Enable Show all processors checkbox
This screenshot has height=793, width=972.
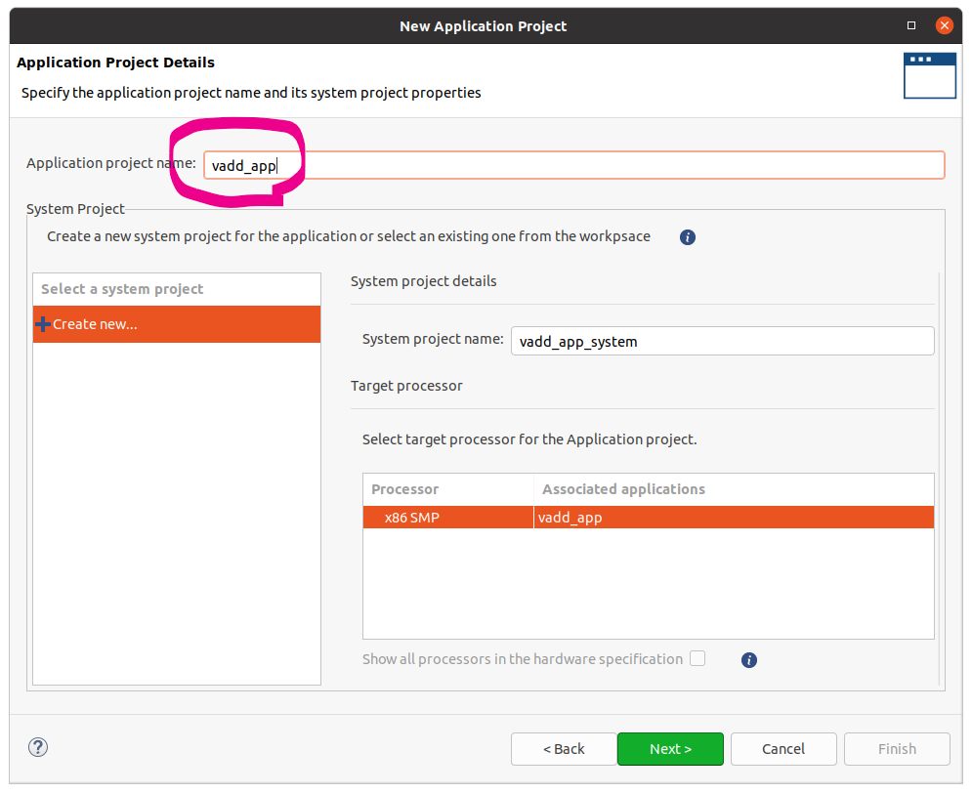point(697,658)
